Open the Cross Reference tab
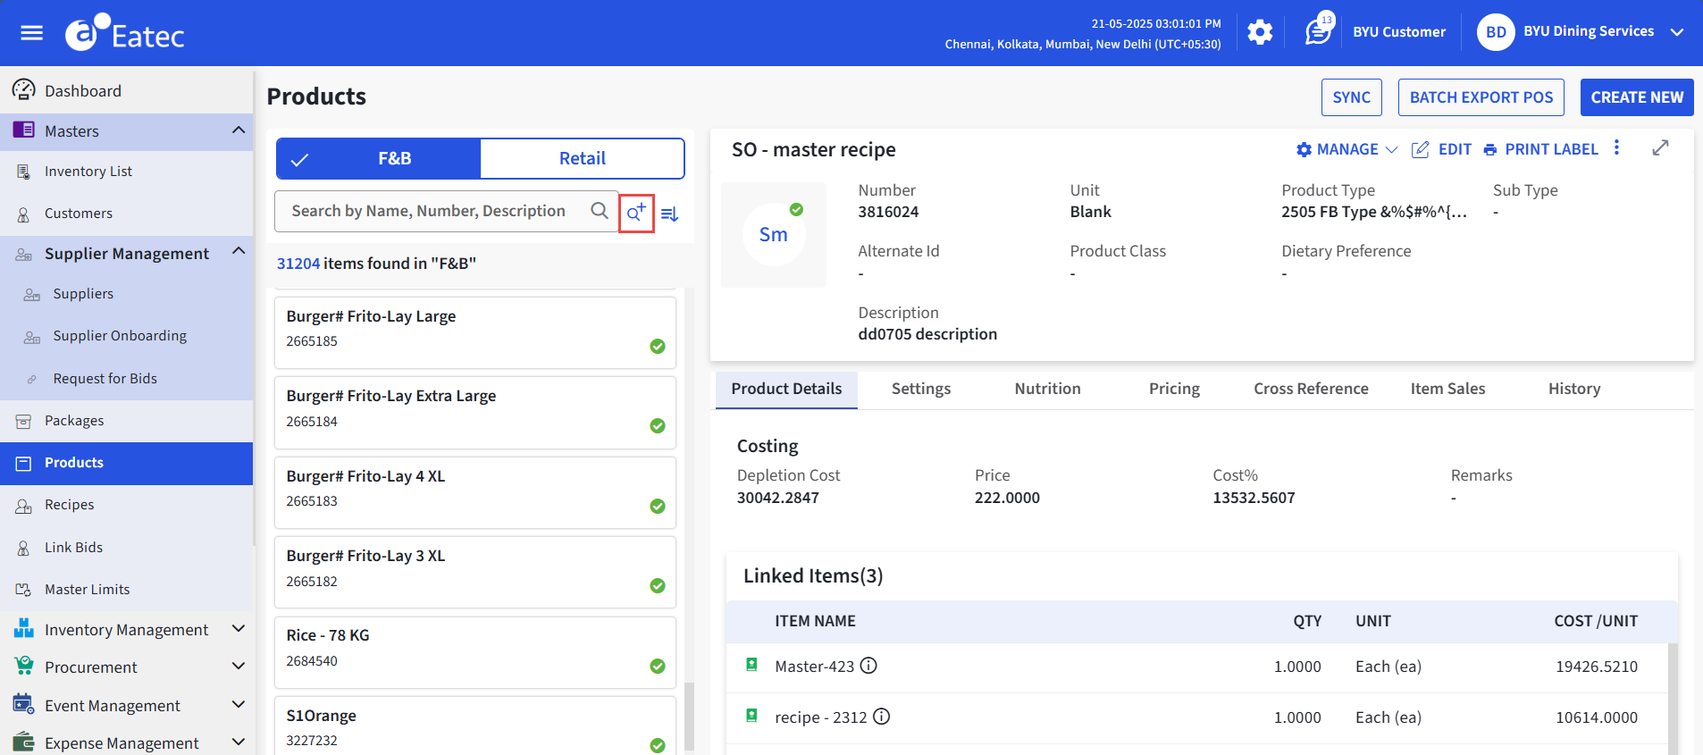This screenshot has width=1703, height=755. (x=1310, y=389)
